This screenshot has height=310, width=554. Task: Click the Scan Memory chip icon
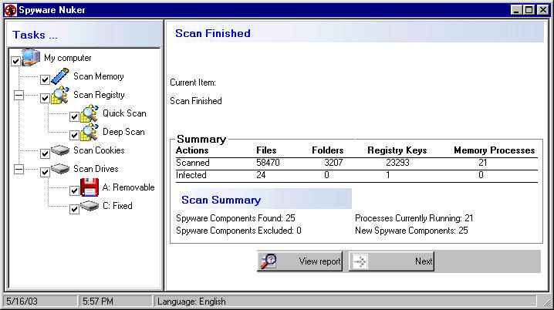coord(60,76)
